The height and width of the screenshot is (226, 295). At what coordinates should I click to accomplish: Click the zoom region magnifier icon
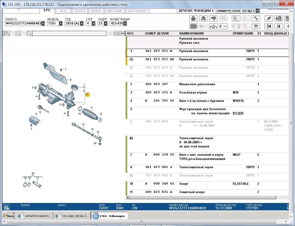18,33
